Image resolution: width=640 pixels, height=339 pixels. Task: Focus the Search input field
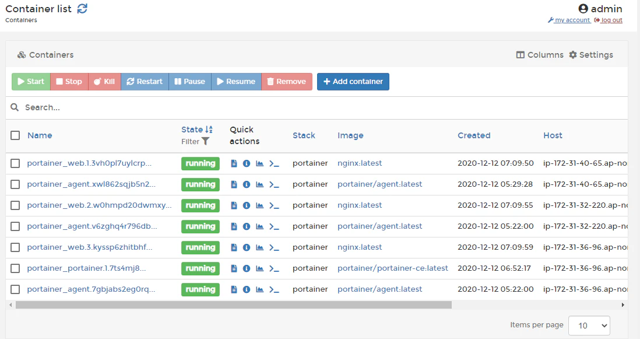(x=325, y=107)
